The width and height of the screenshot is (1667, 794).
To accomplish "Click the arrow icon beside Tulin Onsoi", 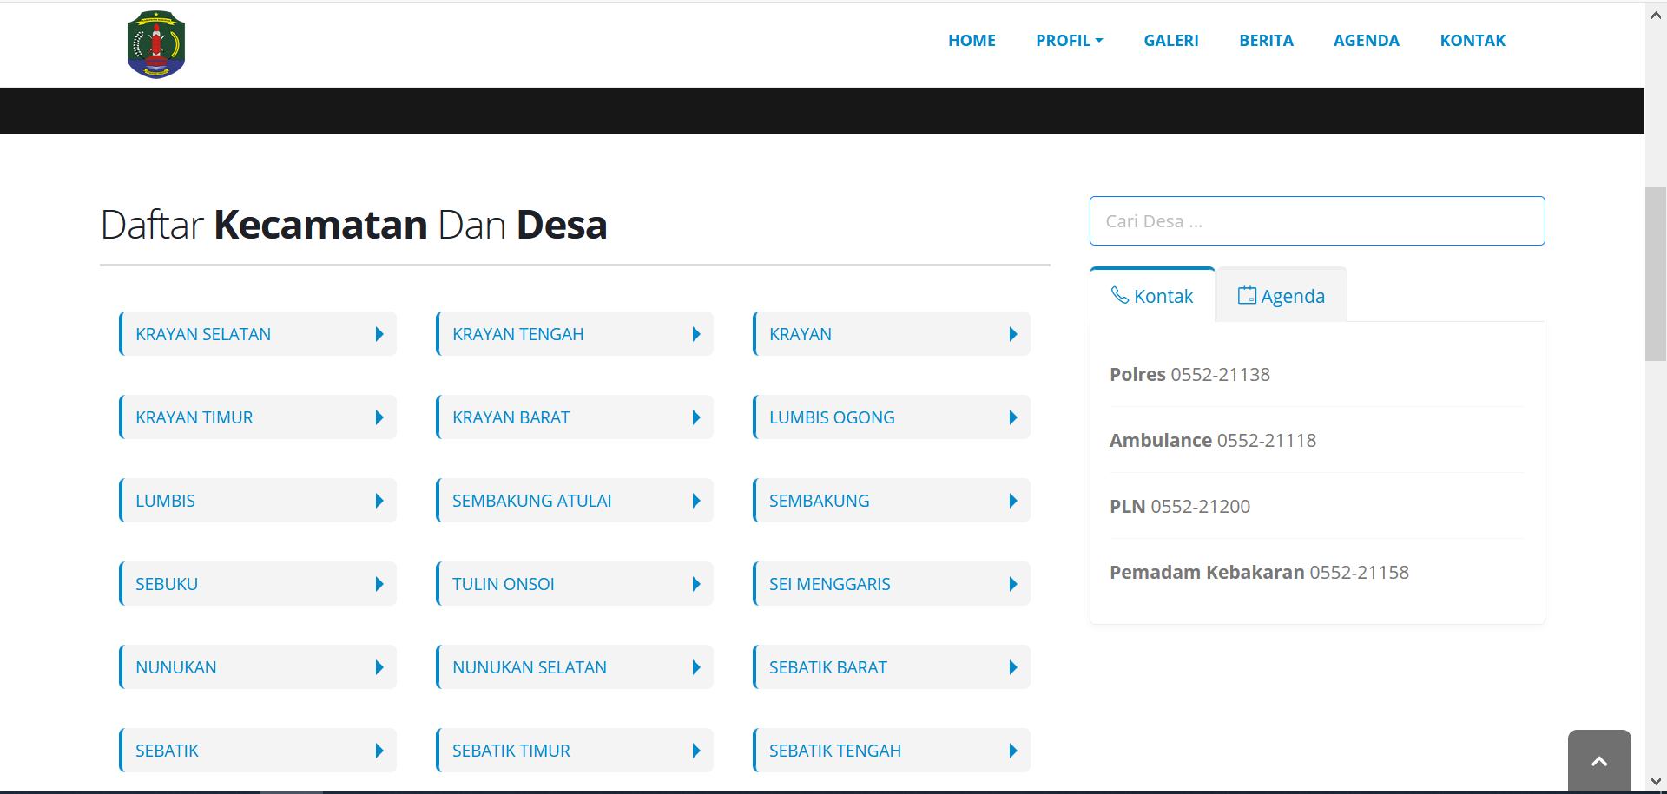I will point(696,584).
